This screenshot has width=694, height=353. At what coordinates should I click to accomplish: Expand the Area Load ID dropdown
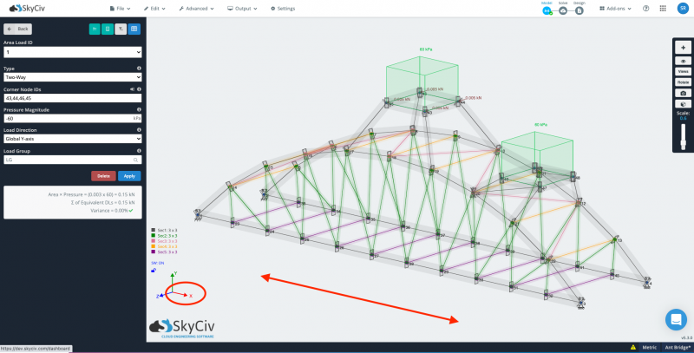click(72, 52)
